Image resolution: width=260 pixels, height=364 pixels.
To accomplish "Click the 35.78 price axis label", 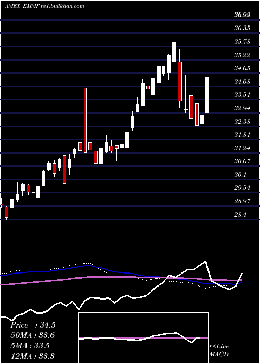I will click(x=242, y=42).
